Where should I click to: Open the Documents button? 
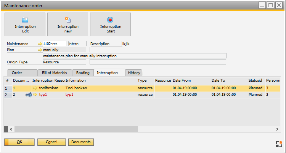81,142
